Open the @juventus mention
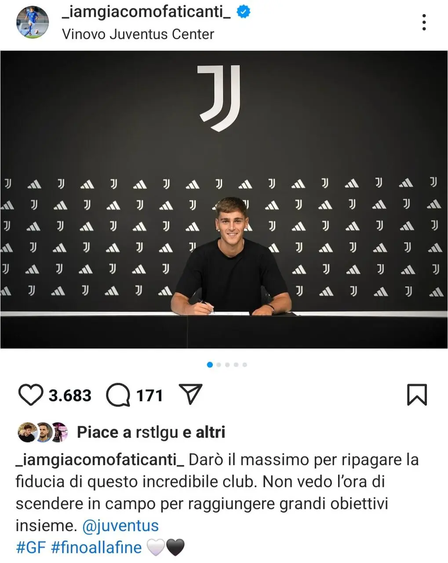The width and height of the screenshot is (448, 563). [x=120, y=526]
